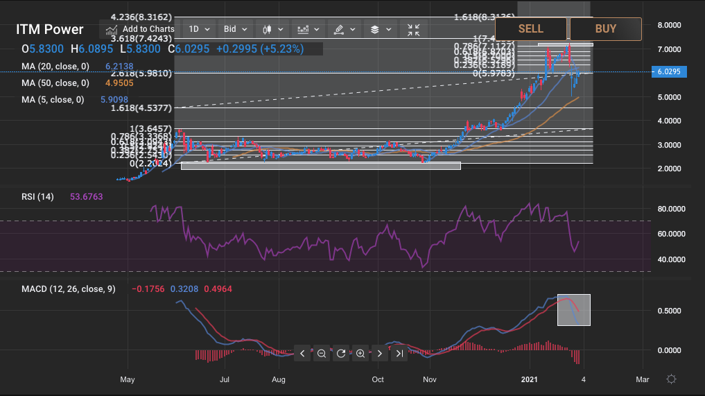Screen dimensions: 705x396
Task: Click the highlighted MACD crossover rectangle
Action: click(574, 310)
